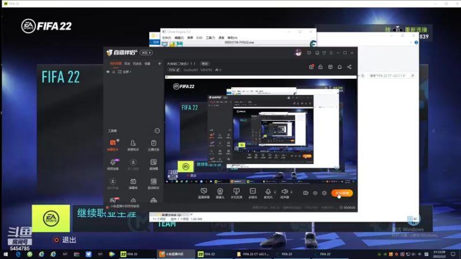
Task: Click Explorer refresh button beside search box
Action: coord(363,76)
